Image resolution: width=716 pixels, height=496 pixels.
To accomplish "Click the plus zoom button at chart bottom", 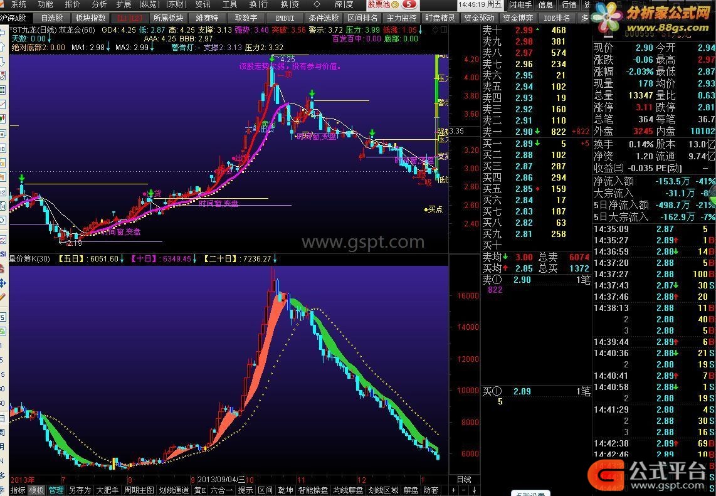I will [x=454, y=490].
